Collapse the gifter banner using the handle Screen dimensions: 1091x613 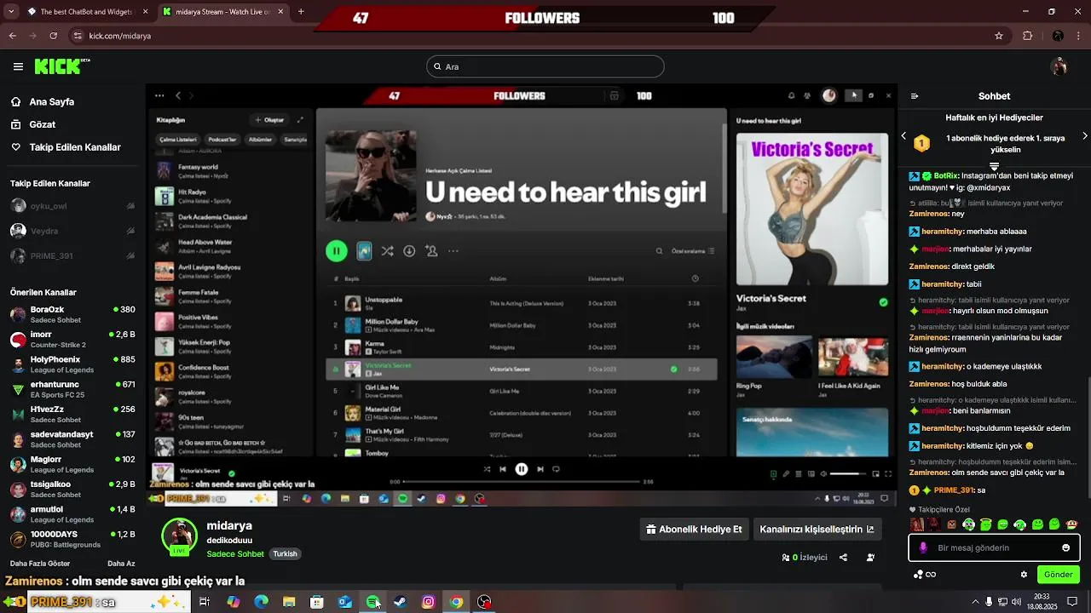pyautogui.click(x=994, y=166)
